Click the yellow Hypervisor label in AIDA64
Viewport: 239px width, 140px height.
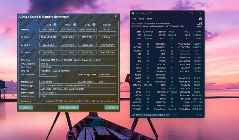pyautogui.click(x=26, y=101)
